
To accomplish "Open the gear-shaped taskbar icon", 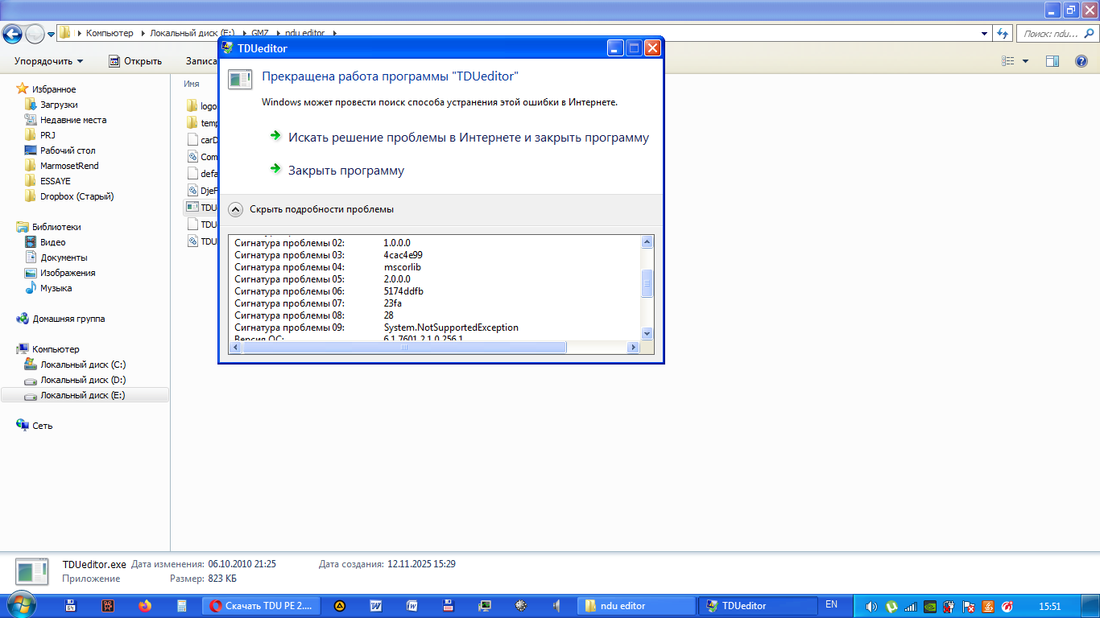I will point(521,606).
